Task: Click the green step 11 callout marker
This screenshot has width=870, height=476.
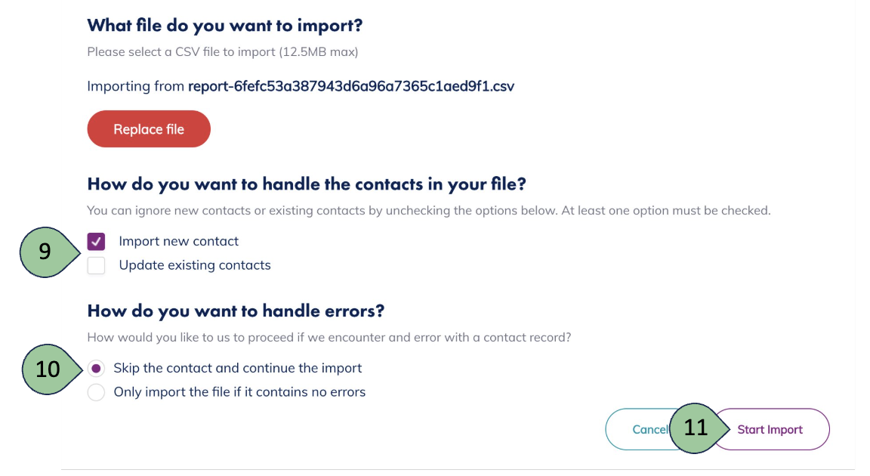Action: pyautogui.click(x=695, y=428)
